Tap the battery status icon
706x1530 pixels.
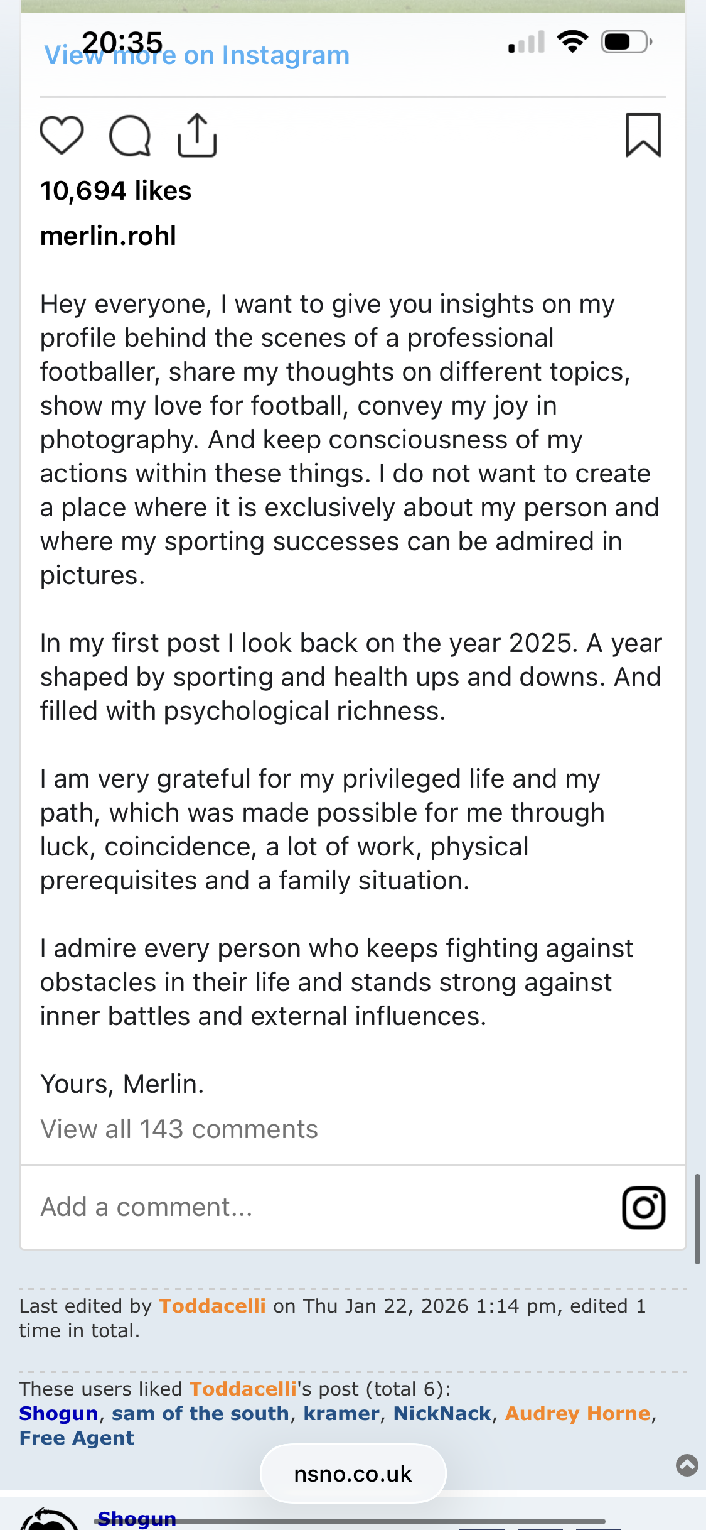[x=627, y=42]
